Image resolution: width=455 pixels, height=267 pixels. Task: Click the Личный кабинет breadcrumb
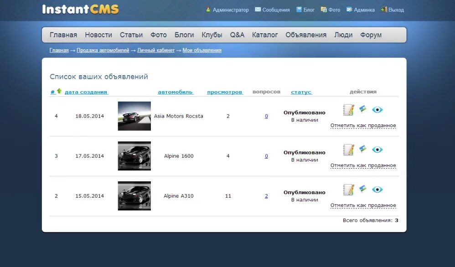click(x=156, y=50)
